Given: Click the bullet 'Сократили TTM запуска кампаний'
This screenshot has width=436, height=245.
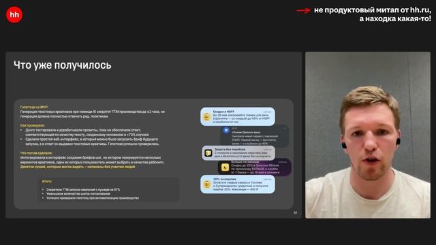Looking at the screenshot, I should [83, 190].
